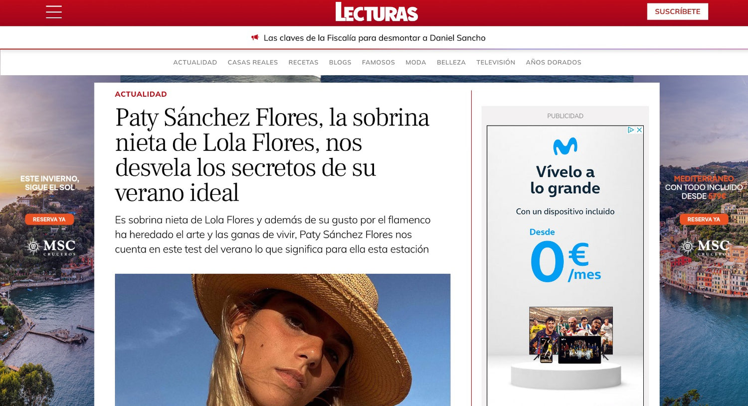Image resolution: width=748 pixels, height=406 pixels.
Task: Navigate to the Televisión section
Action: tap(496, 62)
